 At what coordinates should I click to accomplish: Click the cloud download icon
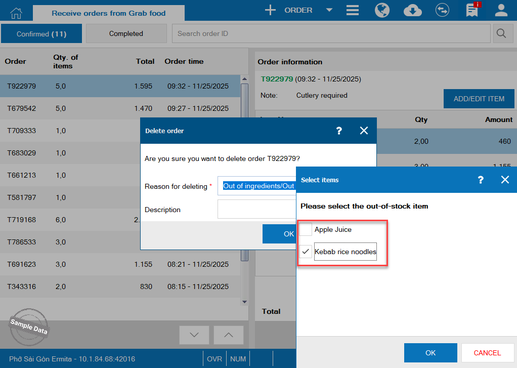click(x=413, y=10)
